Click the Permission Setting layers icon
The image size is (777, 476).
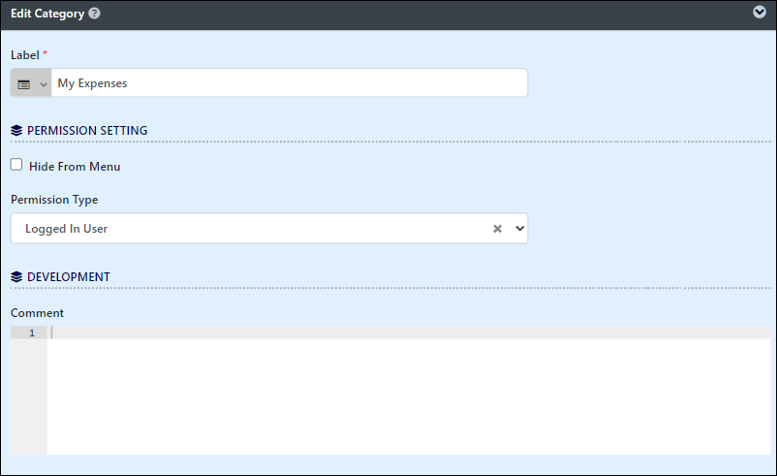tap(16, 131)
